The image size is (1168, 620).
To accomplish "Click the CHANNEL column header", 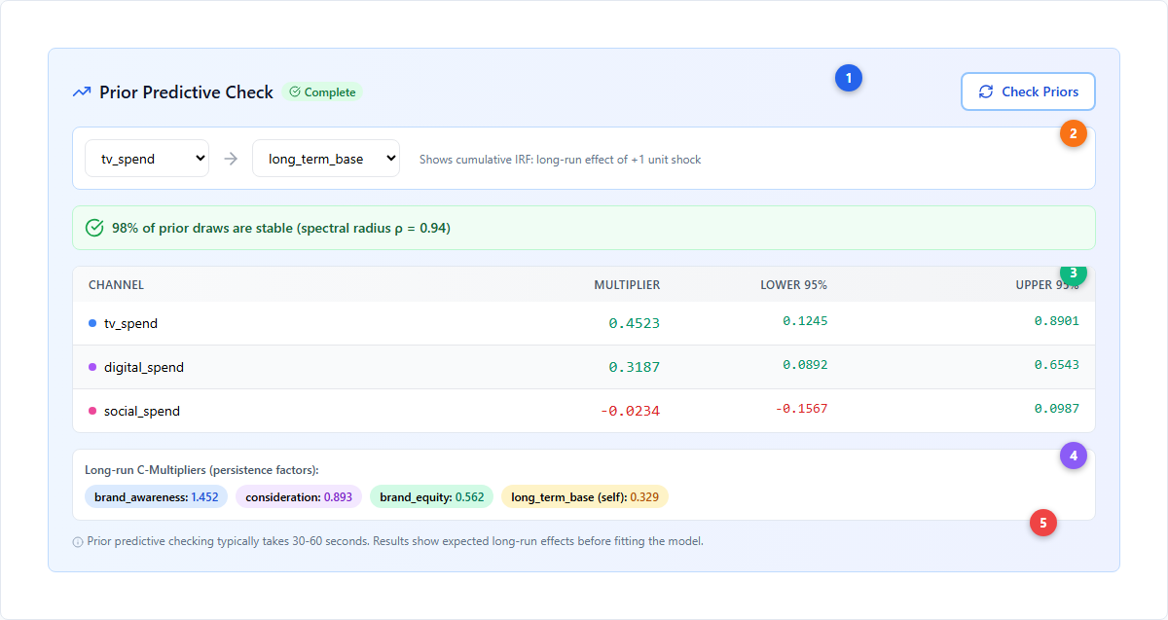I will pos(116,285).
